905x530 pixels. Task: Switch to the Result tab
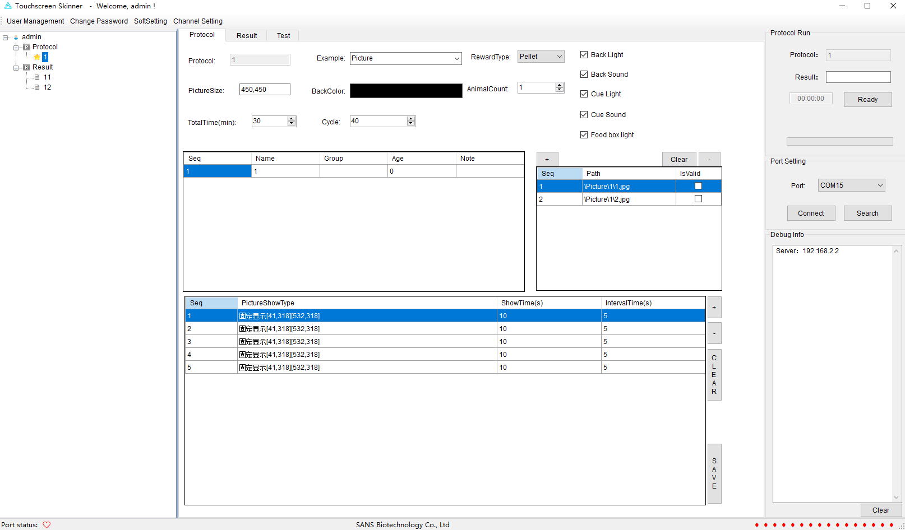(247, 36)
